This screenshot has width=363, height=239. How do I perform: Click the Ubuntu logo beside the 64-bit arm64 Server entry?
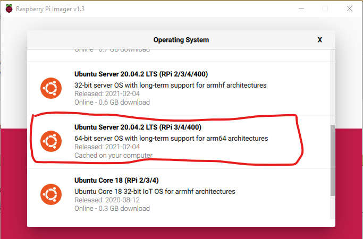point(50,141)
